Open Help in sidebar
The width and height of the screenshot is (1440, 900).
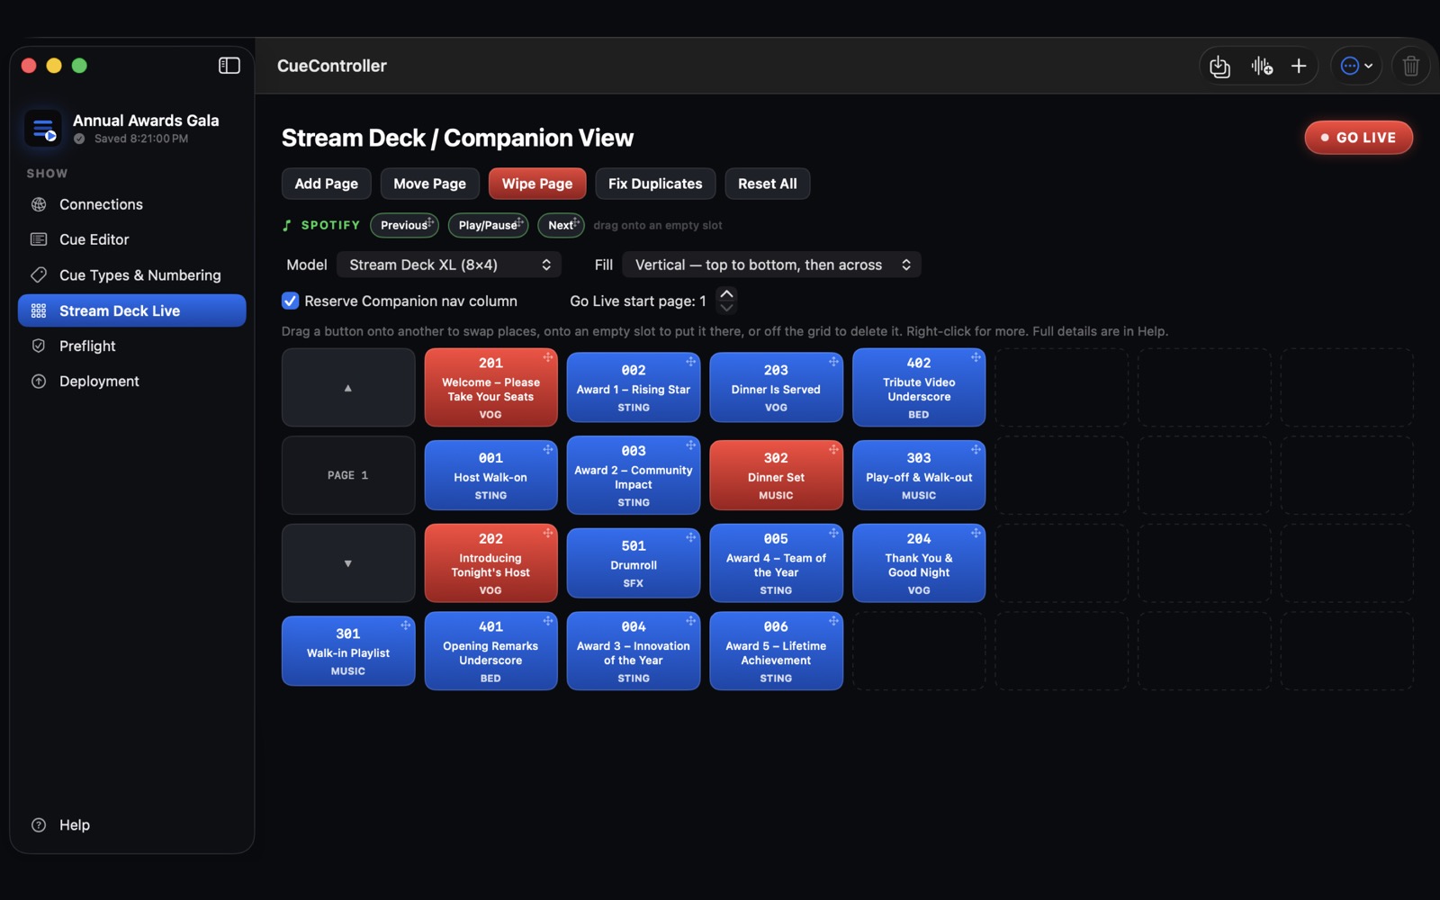pos(132,825)
